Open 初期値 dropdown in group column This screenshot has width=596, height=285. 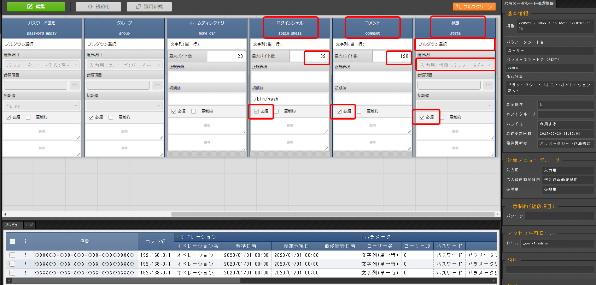(124, 106)
